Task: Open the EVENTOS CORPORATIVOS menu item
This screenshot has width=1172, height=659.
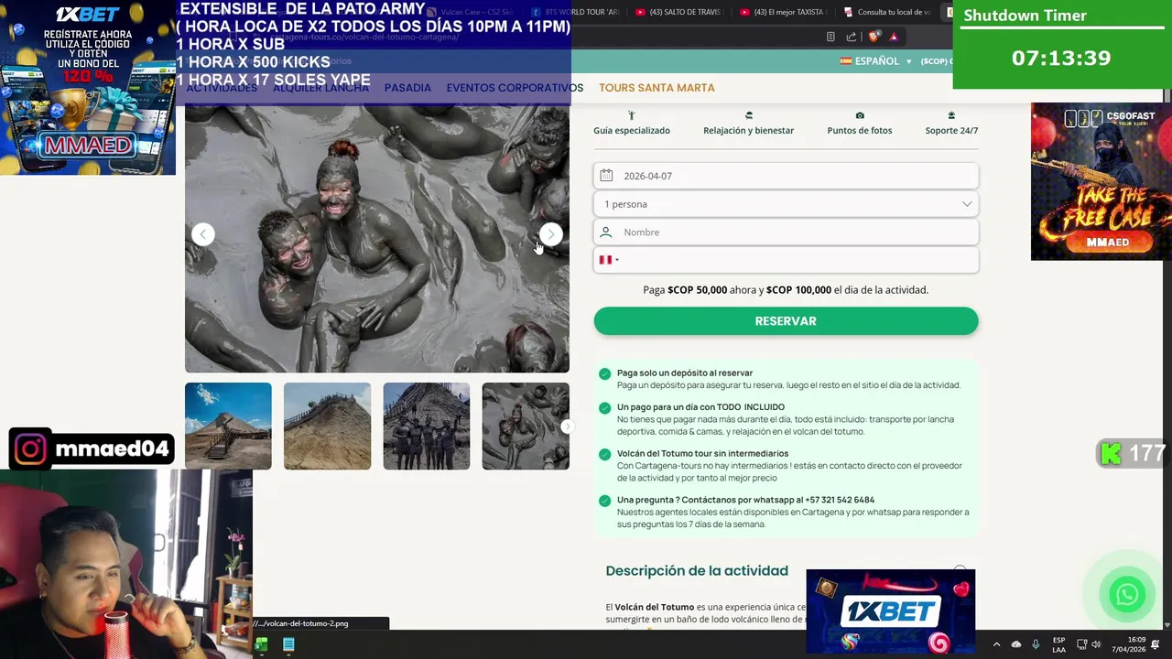Action: point(515,88)
